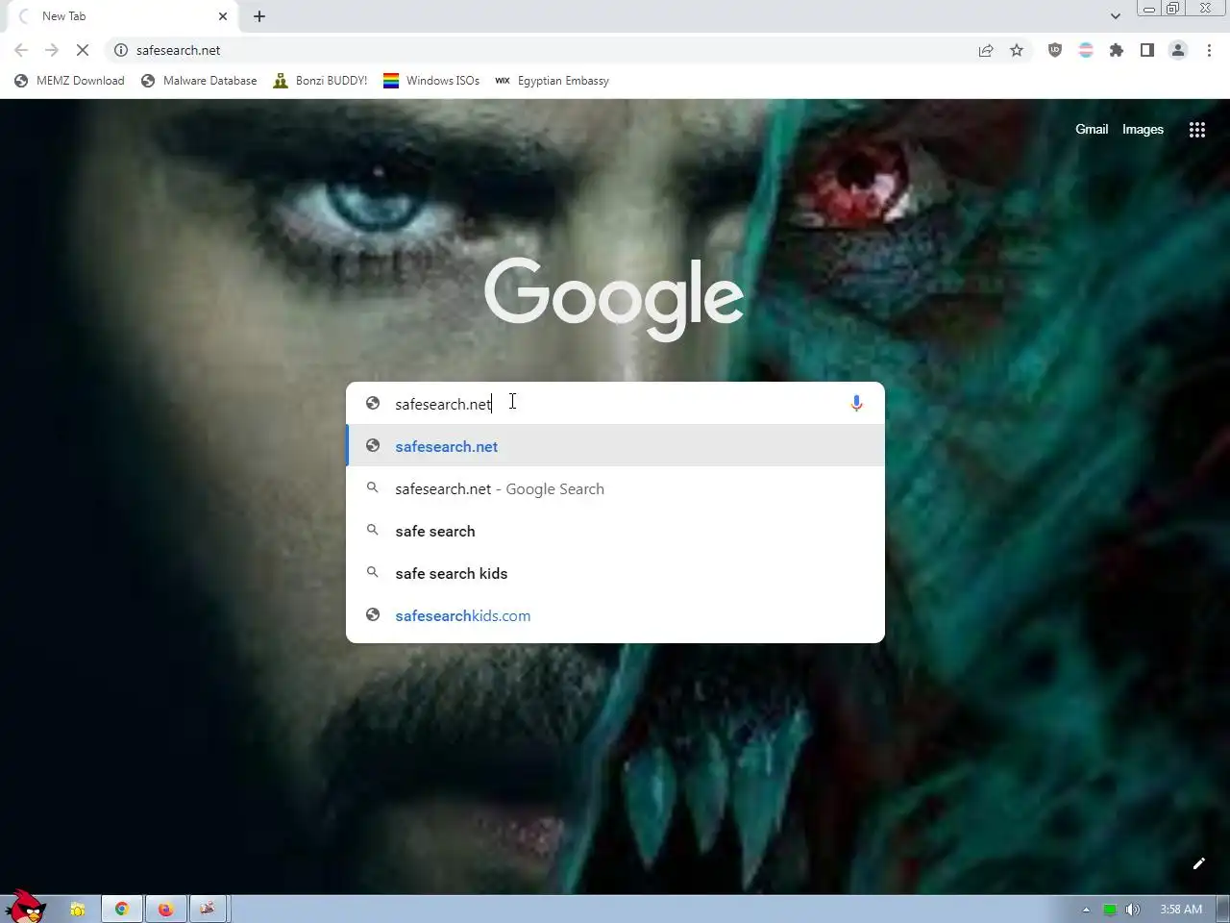Viewport: 1230px width, 923px height.
Task: View site information icon in address bar
Action: pyautogui.click(x=121, y=50)
